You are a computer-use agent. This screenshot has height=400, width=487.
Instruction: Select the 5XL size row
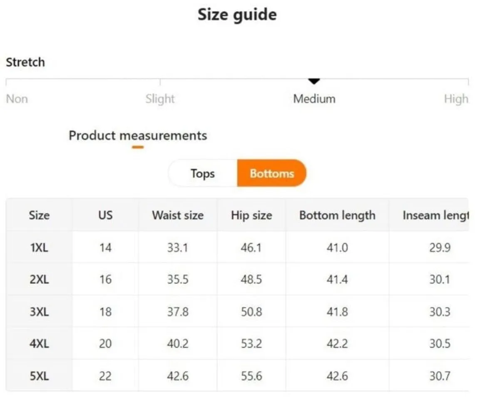(237, 376)
